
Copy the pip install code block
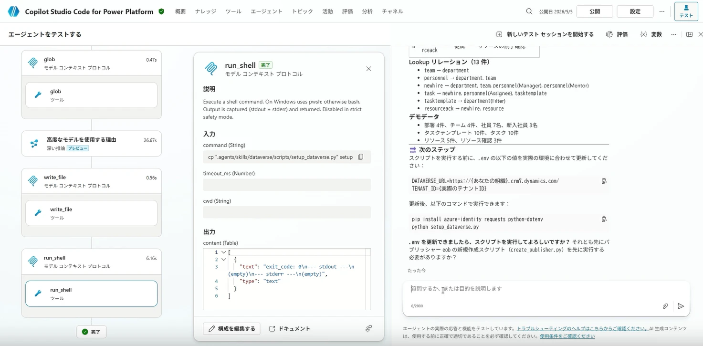604,219
